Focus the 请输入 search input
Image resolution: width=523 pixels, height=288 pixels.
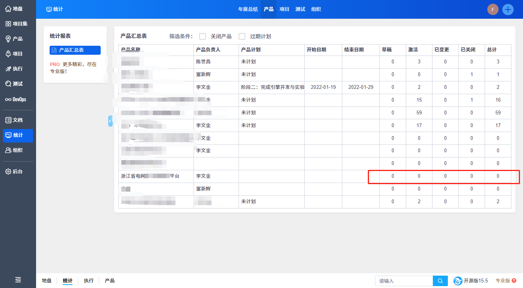(x=404, y=281)
